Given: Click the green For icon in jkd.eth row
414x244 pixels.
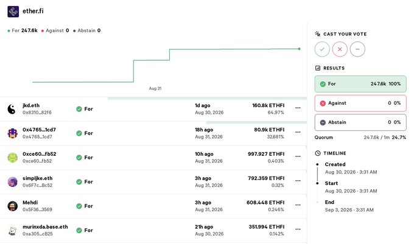Looking at the screenshot, I should [x=79, y=109].
